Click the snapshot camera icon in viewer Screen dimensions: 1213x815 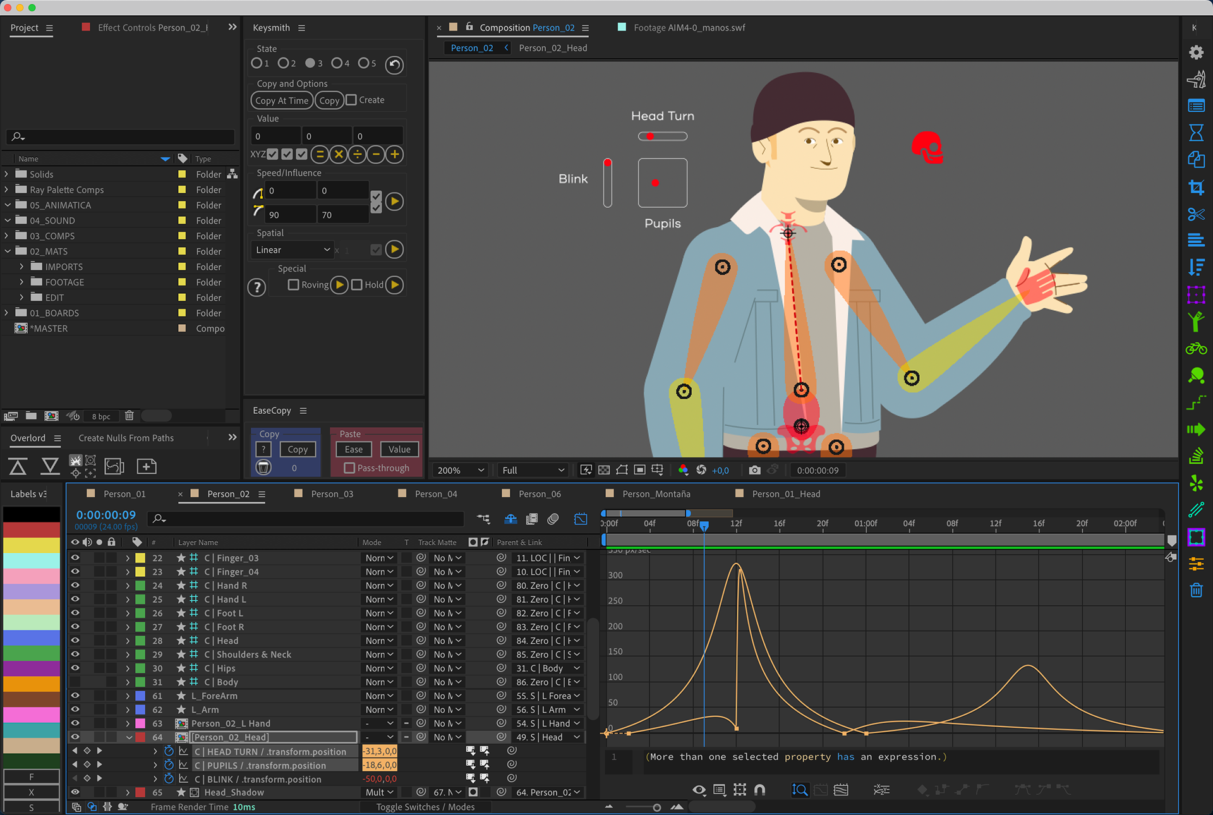pos(754,470)
